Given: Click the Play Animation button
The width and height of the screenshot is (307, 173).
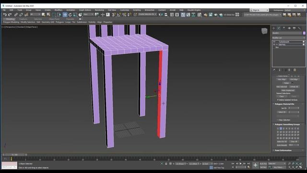Looking at the screenshot, I should (x=241, y=163).
